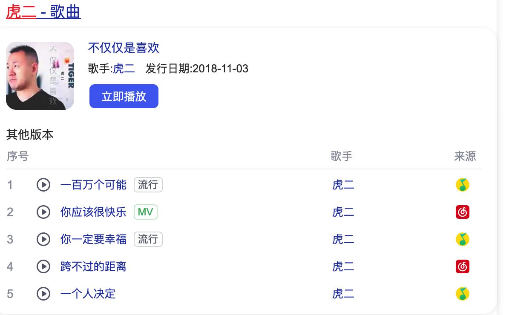Click the 流行 tag beside 一百万个可能
Screen dimensions: 512x315
[148, 185]
